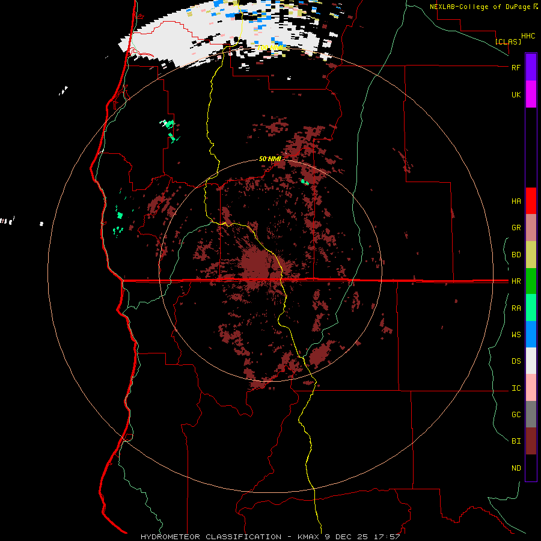This screenshot has height=541, width=541.
Task: Click the DS legend label
Action: tap(516, 361)
